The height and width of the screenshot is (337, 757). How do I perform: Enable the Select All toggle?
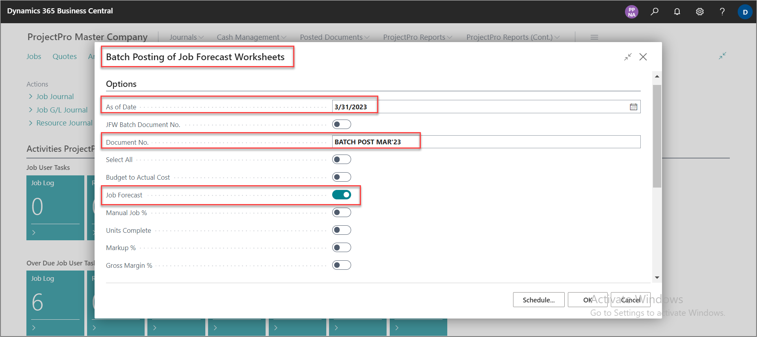[341, 159]
